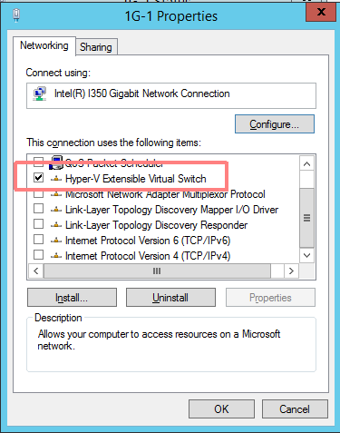The image size is (340, 433).
Task: Select Link-Layer Topology Discovery Mapper I/O Driver entry
Action: tap(171, 210)
